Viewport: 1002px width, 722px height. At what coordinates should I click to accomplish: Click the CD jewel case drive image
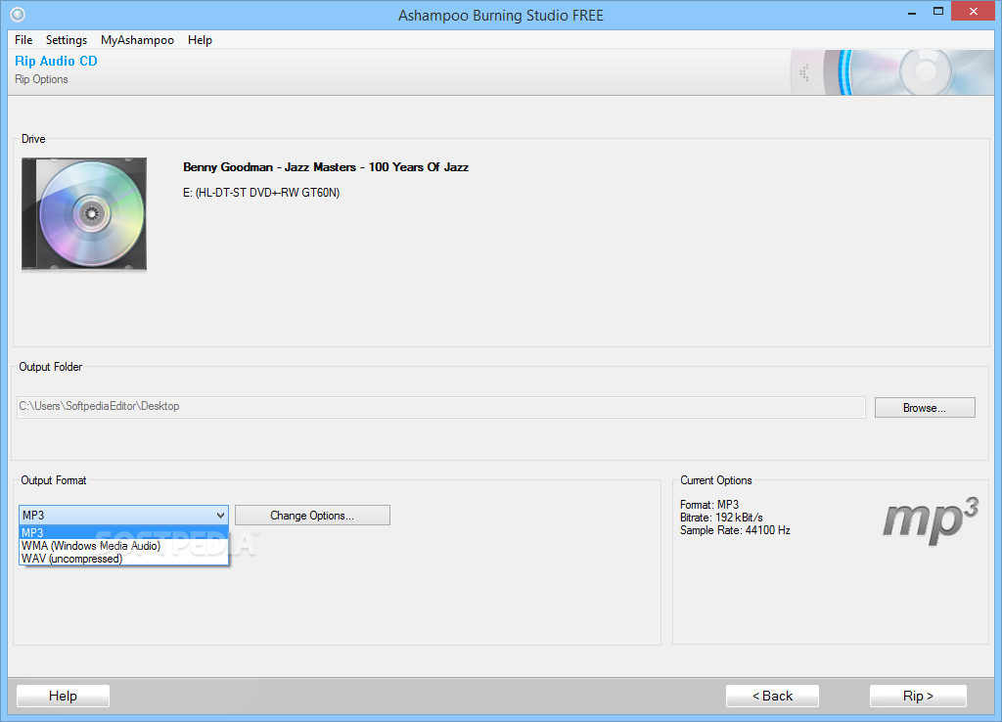(x=84, y=214)
